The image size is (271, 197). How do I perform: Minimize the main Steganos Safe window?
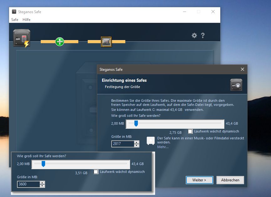185,12
